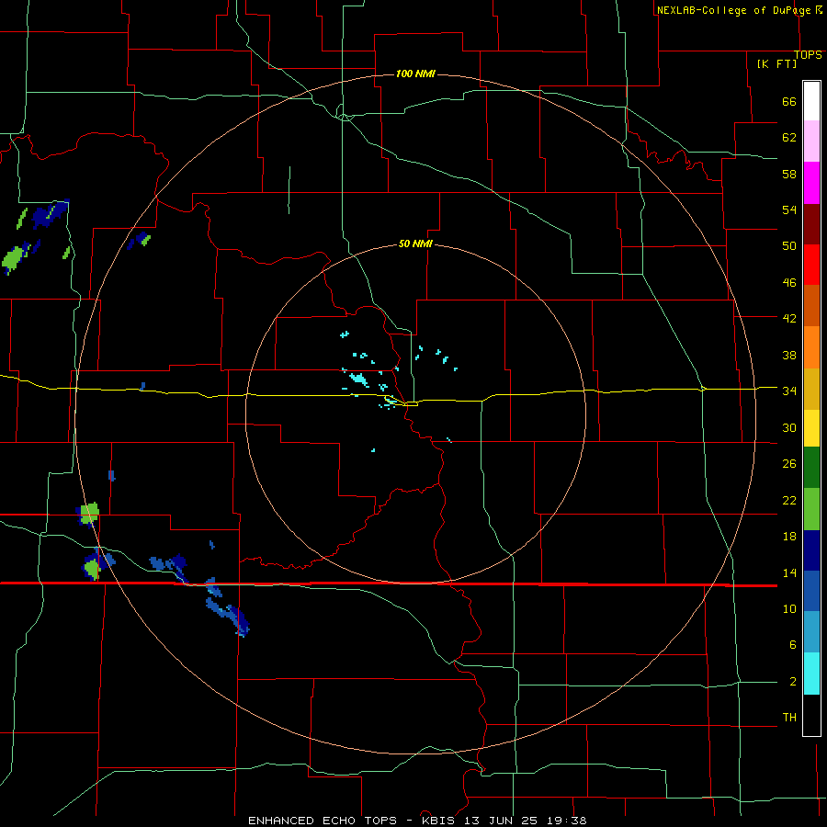
Task: Click the legend value 54
Action: (789, 210)
